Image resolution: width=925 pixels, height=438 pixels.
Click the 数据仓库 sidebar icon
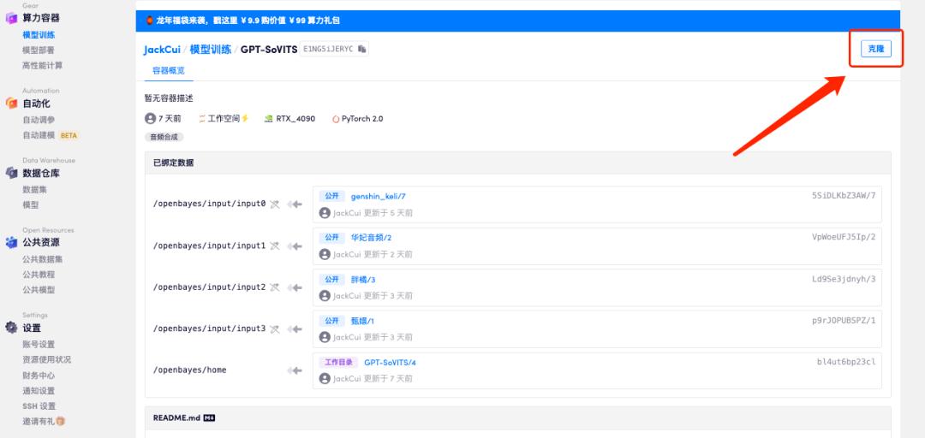[x=11, y=173]
